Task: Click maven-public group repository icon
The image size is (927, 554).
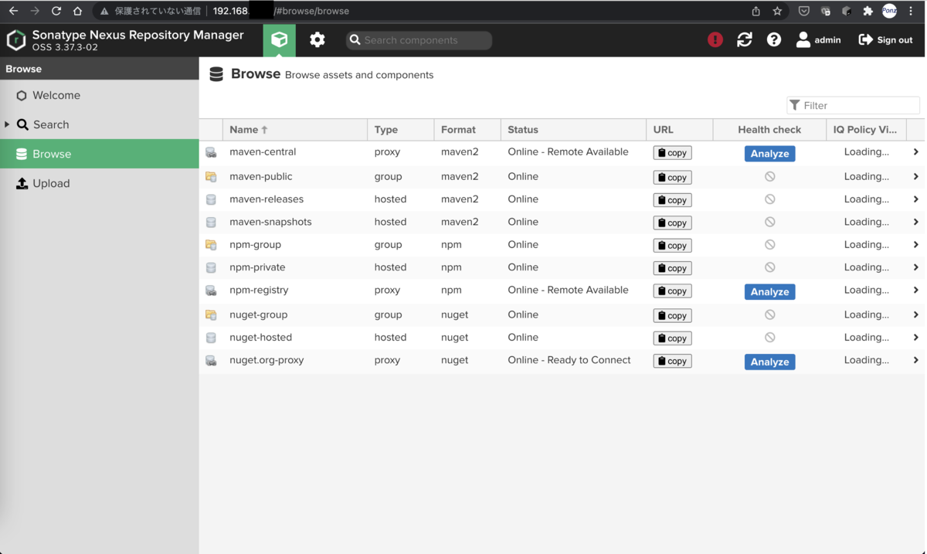Action: click(211, 177)
